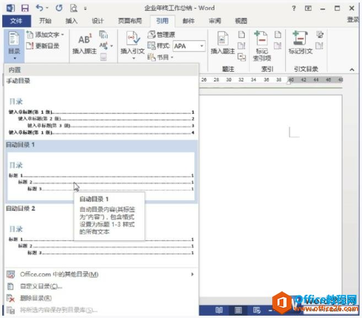Open the 书目 dropdown
This screenshot has width=362, height=318.
160,57
